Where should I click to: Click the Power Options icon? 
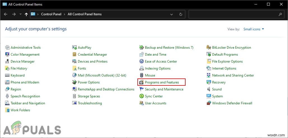(74, 82)
